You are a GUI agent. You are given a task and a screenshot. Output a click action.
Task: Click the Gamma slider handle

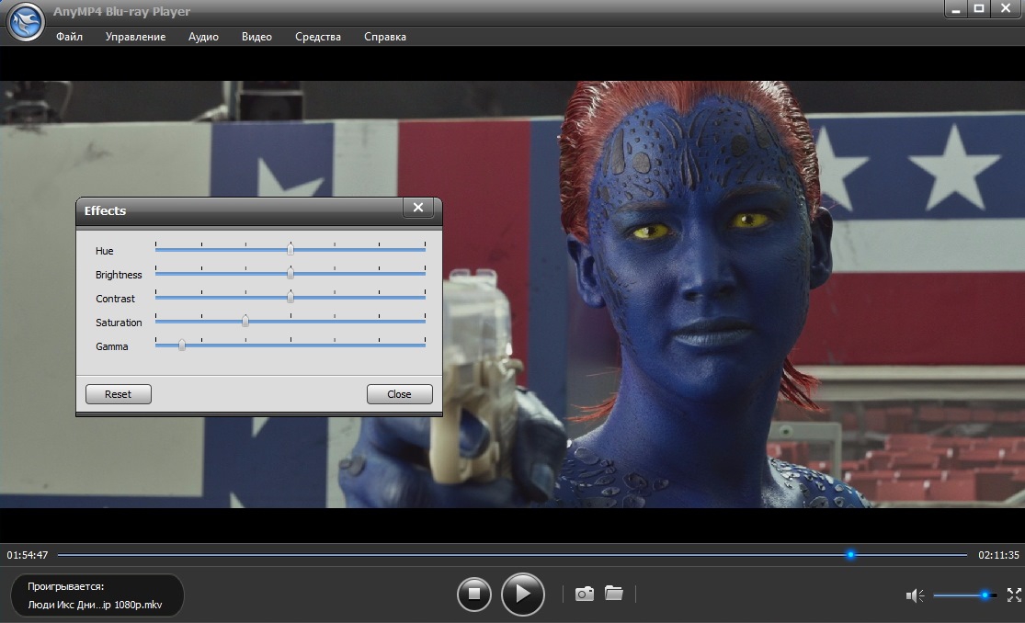182,345
